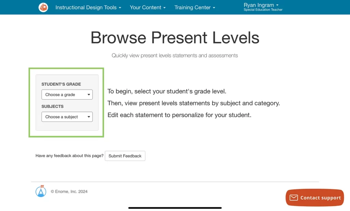350x211 pixels.
Task: Tap the black home indicator bar
Action: point(175,208)
